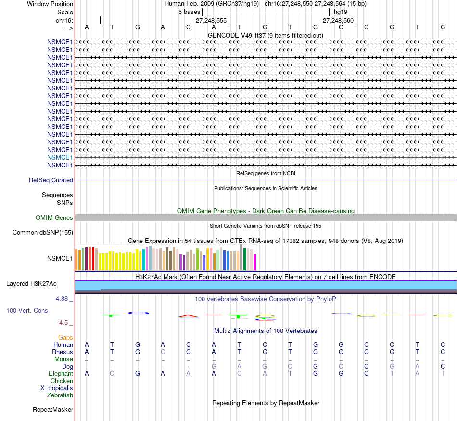The width and height of the screenshot is (457, 421).
Task: Click the '5 bases' scale bar label
Action: tap(189, 12)
